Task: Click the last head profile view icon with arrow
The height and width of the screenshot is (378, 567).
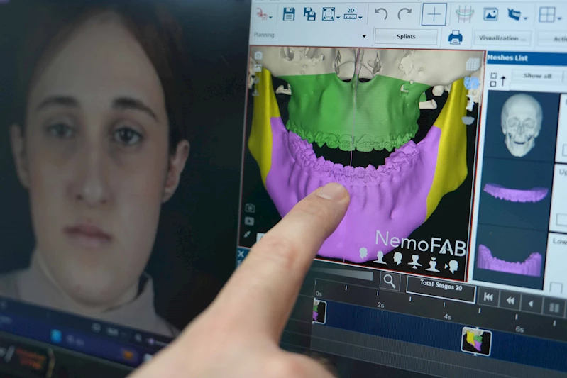Action: 451,267
